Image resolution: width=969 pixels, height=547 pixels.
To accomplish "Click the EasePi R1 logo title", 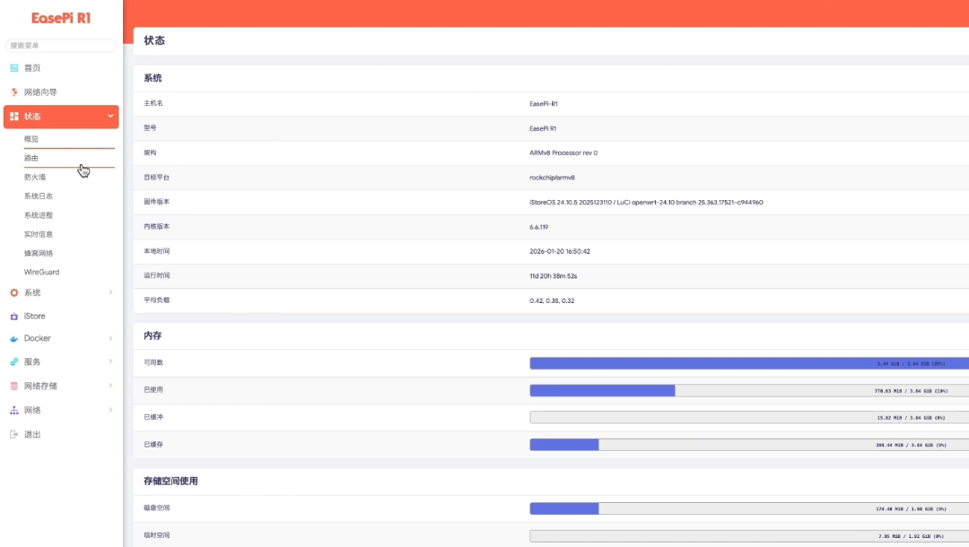I will [61, 18].
